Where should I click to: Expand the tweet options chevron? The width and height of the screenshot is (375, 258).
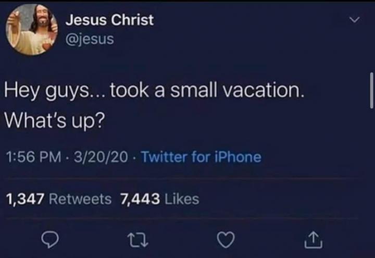coord(355,20)
